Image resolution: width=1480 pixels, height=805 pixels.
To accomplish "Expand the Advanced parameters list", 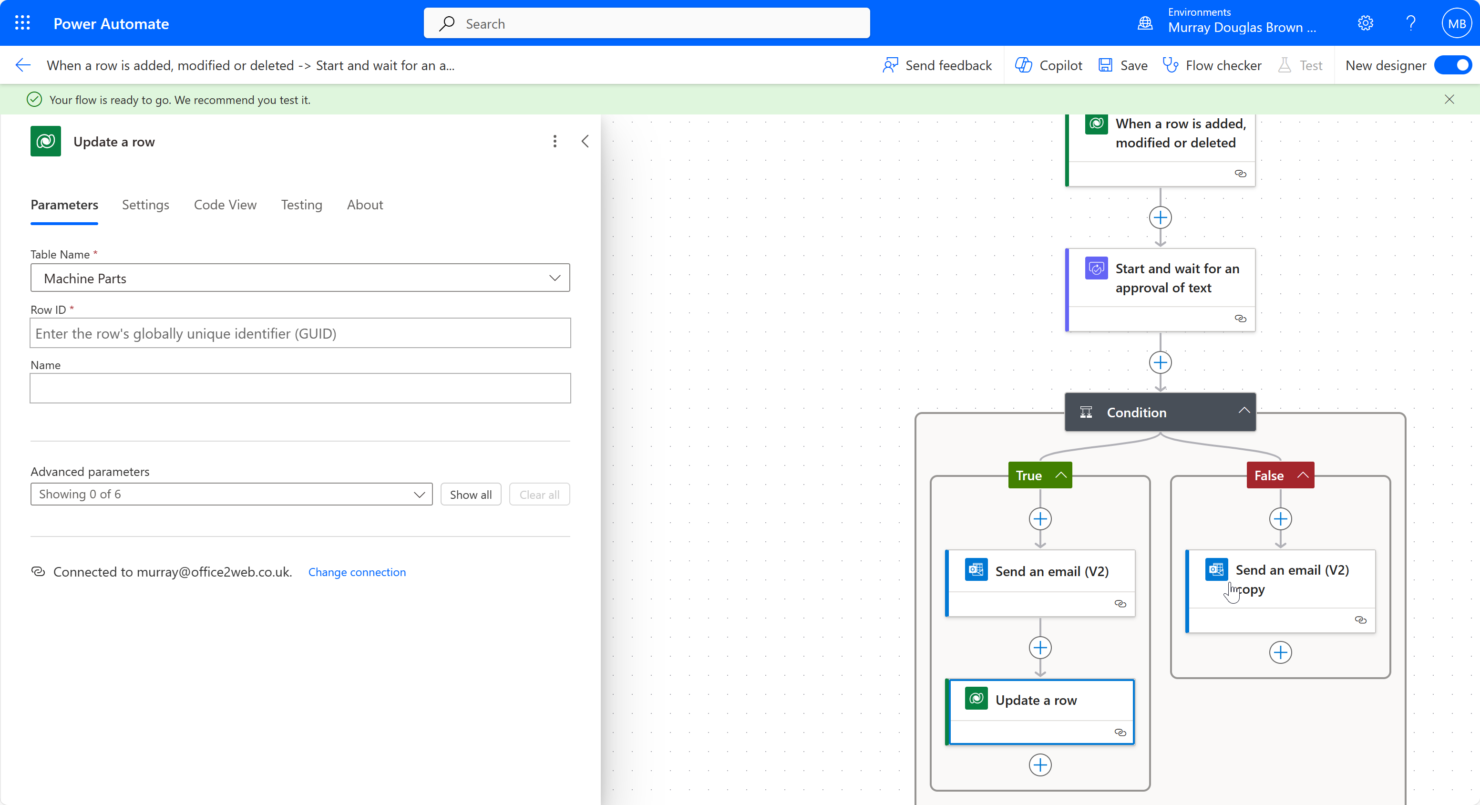I will (x=420, y=494).
